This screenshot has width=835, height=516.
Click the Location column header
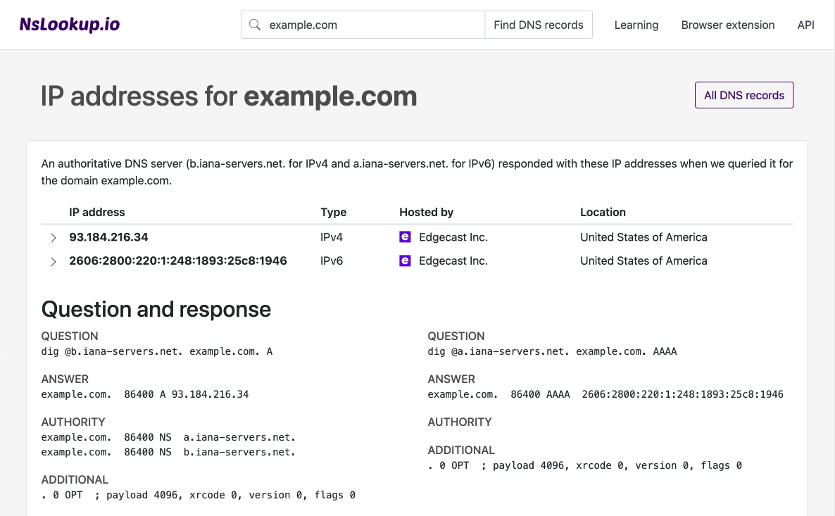coord(603,212)
